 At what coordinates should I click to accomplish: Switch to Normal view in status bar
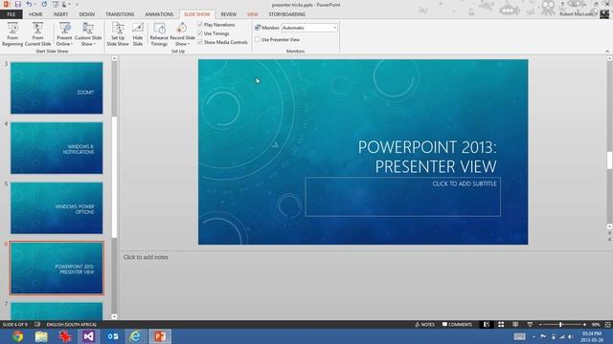(x=487, y=325)
